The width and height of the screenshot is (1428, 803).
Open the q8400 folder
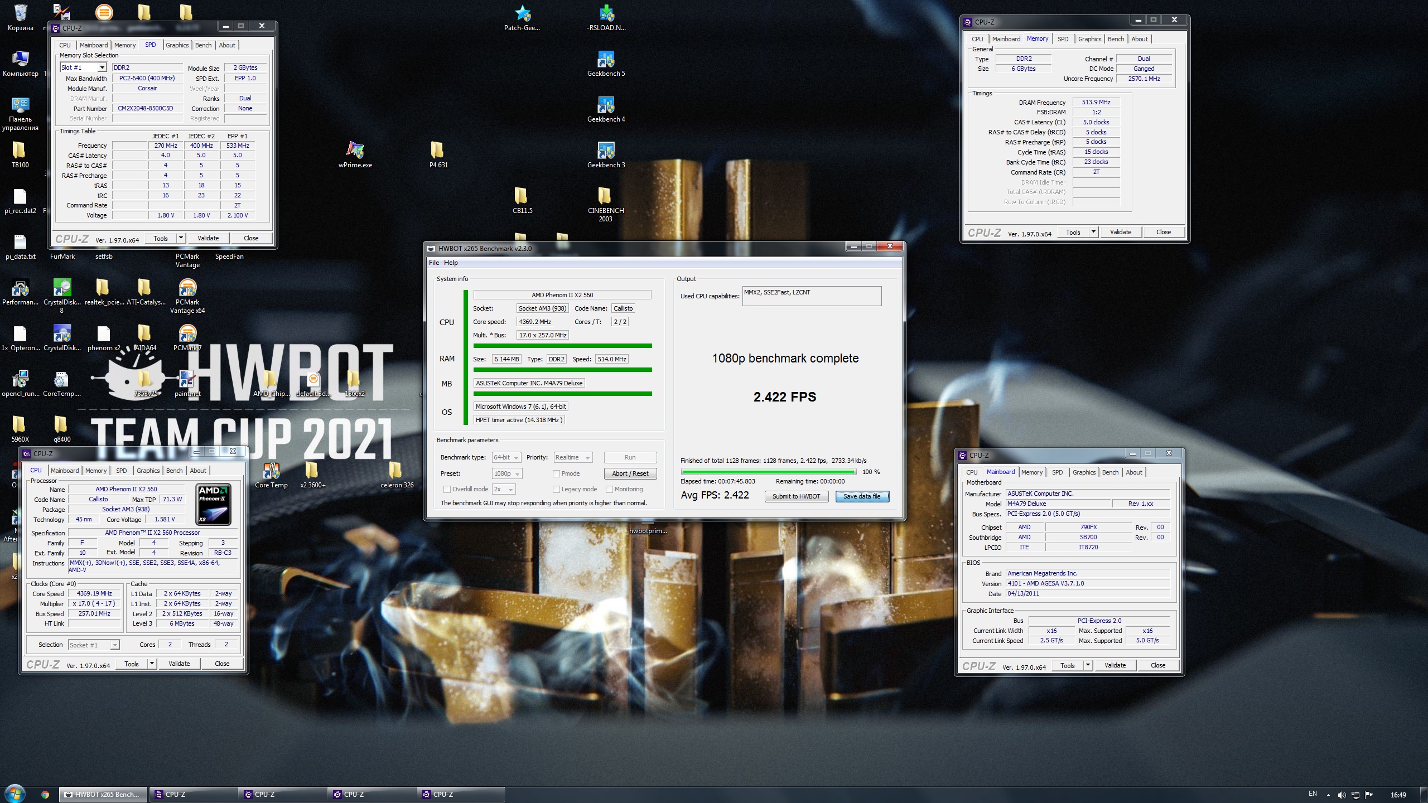pyautogui.click(x=62, y=429)
